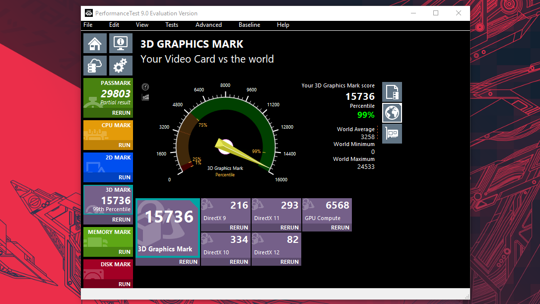The image size is (540, 304).
Task: Click the 99% percentile value
Action: coord(366,115)
